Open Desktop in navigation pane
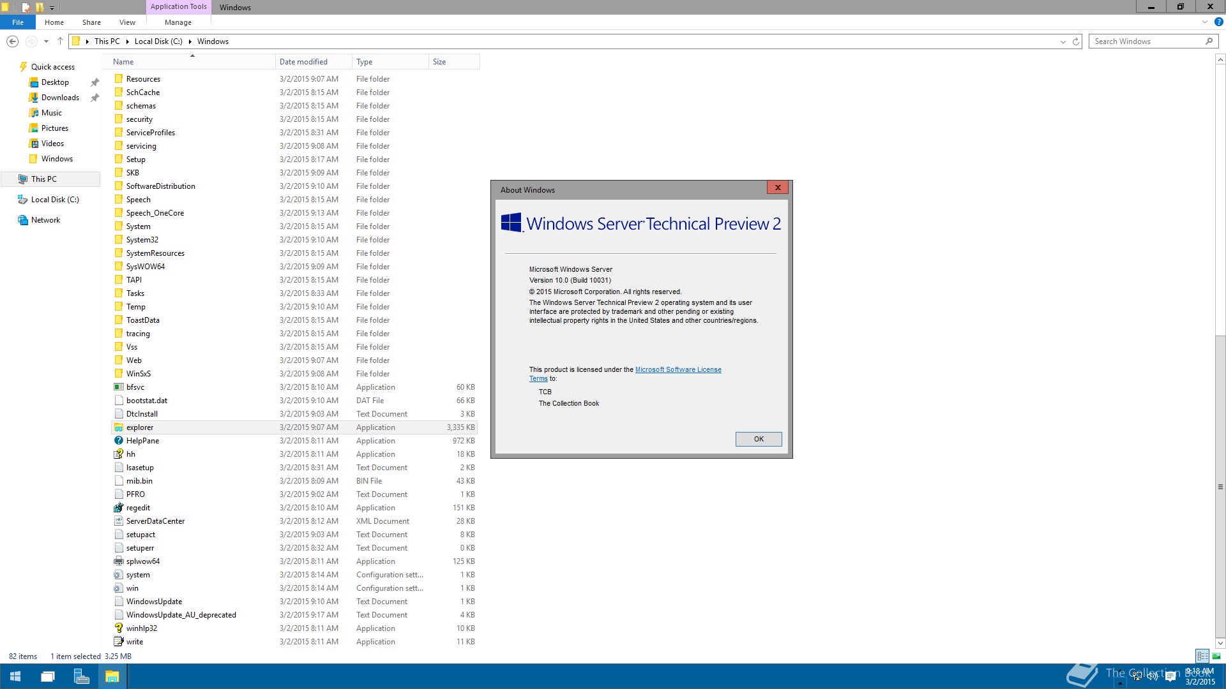This screenshot has height=689, width=1226. coord(55,82)
